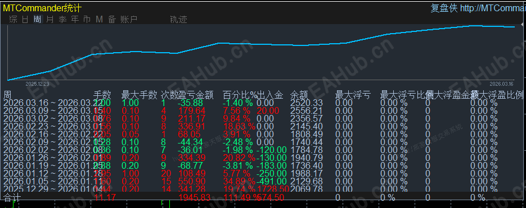526x208 pixels.
Task: Open the M statistics tab
Action: [x=100, y=20]
